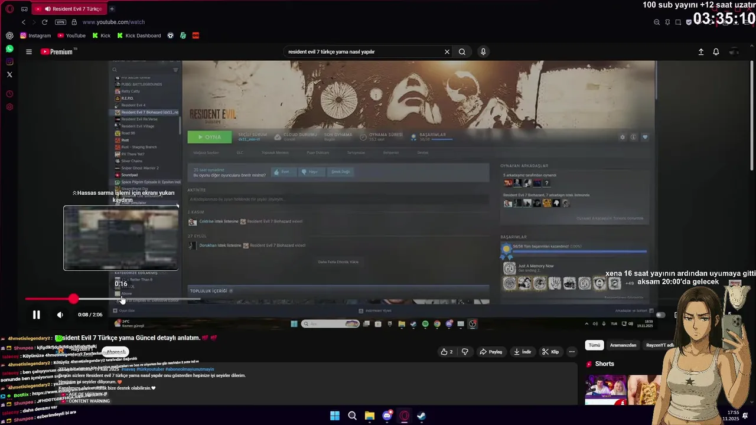Run the YouTube search with magnifier button

tap(462, 52)
